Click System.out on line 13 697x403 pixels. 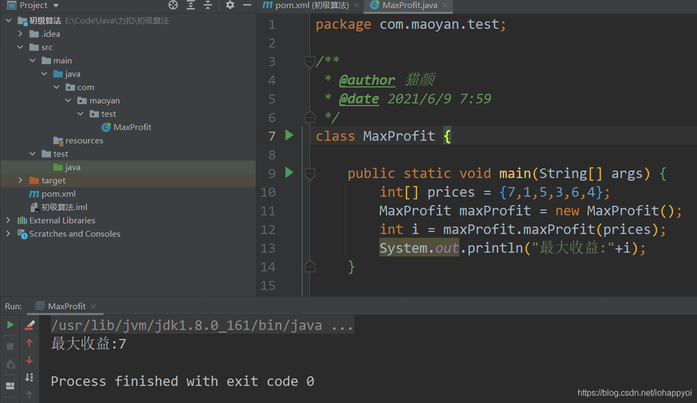419,248
